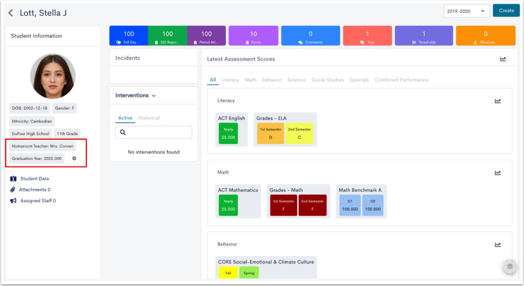Click the search magnifier icon in interventions
The image size is (524, 286).
[123, 132]
